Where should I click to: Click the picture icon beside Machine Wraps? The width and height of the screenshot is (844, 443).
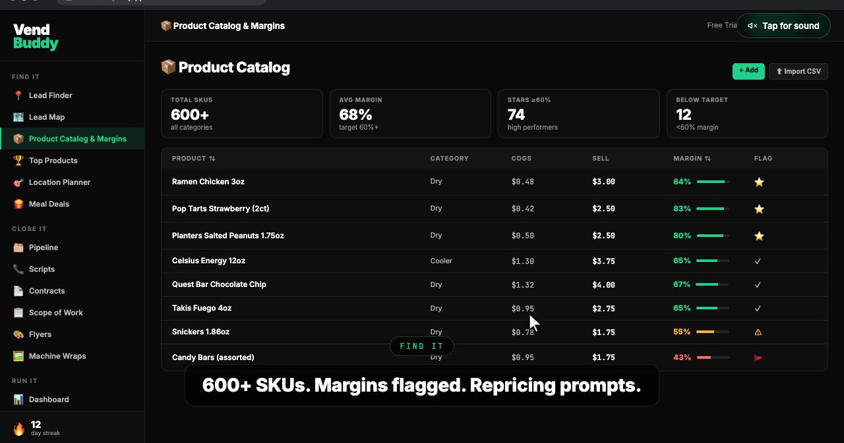click(18, 356)
